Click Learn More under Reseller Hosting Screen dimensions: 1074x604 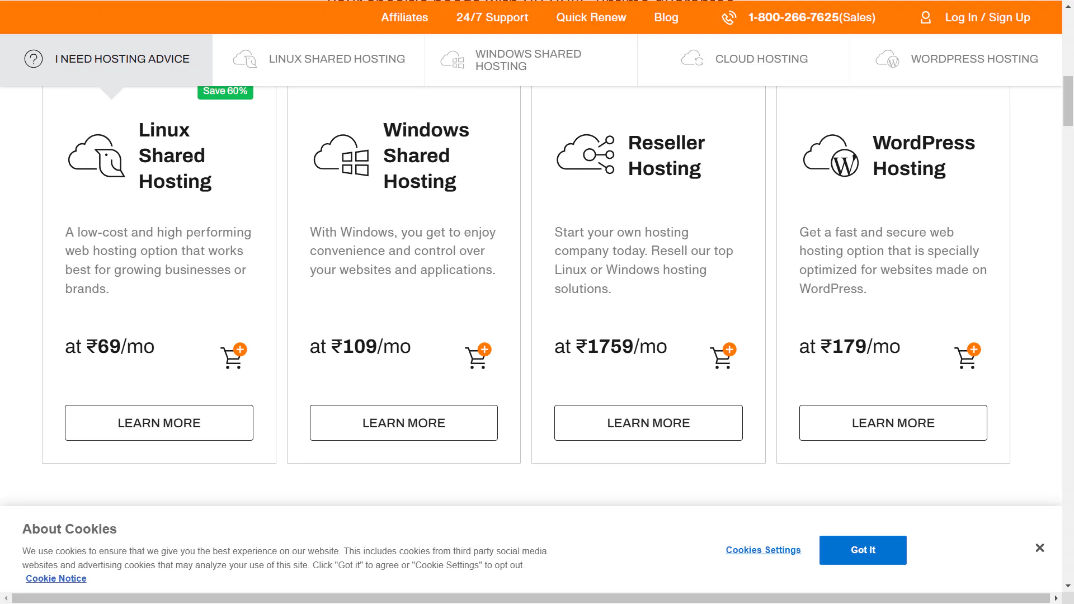(648, 423)
